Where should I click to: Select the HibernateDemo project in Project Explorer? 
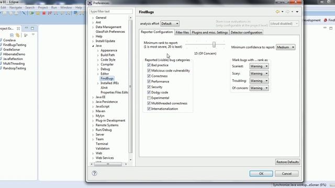click(x=14, y=54)
